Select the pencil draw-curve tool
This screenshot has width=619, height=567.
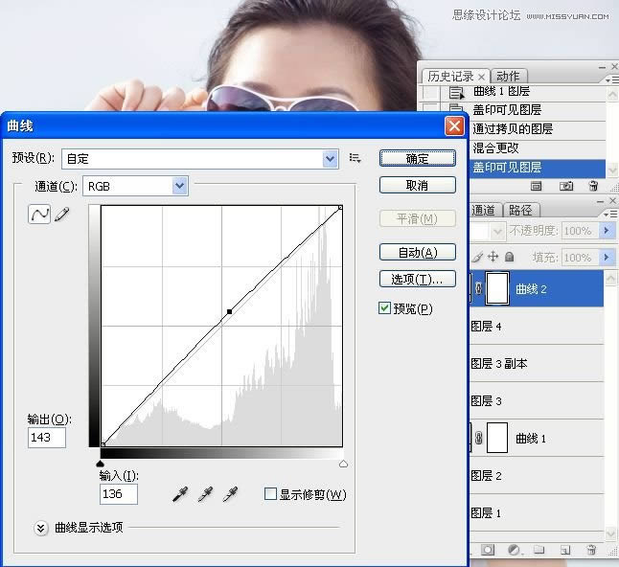(x=62, y=215)
